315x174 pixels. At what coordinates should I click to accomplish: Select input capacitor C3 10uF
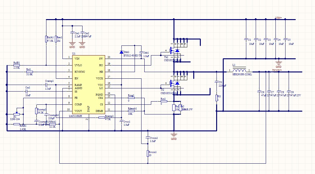pyautogui.click(x=265, y=39)
